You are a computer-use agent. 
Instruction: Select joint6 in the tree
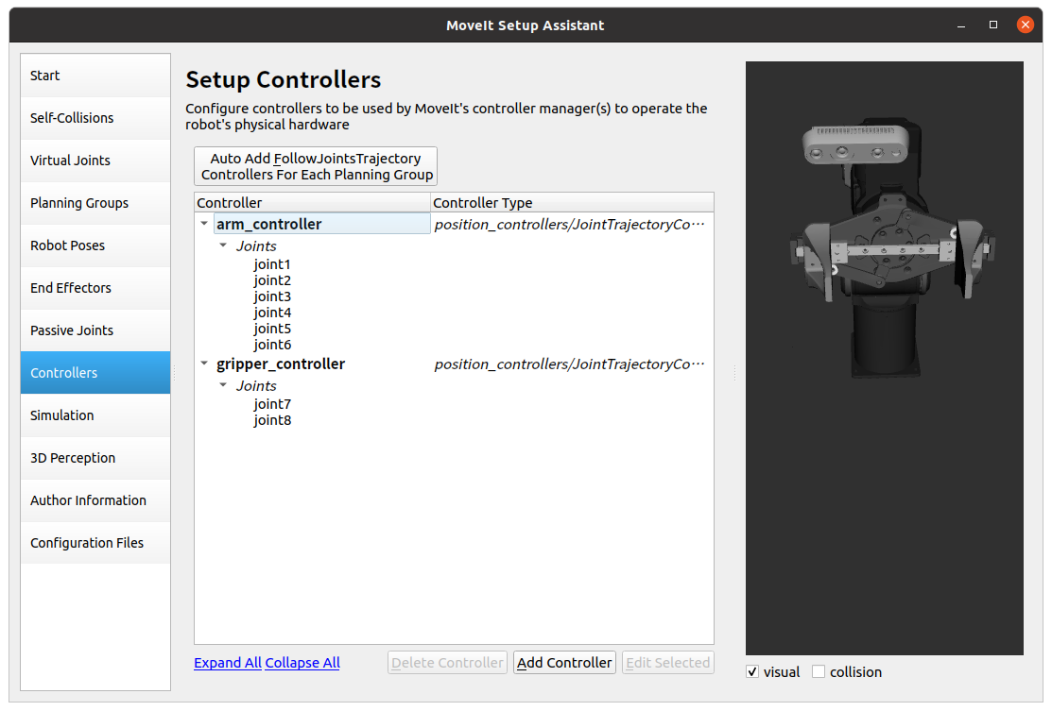[271, 345]
